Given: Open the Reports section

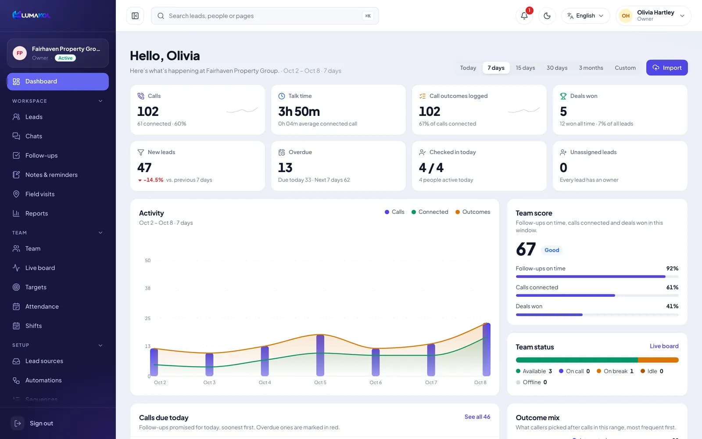Looking at the screenshot, I should (x=58, y=213).
